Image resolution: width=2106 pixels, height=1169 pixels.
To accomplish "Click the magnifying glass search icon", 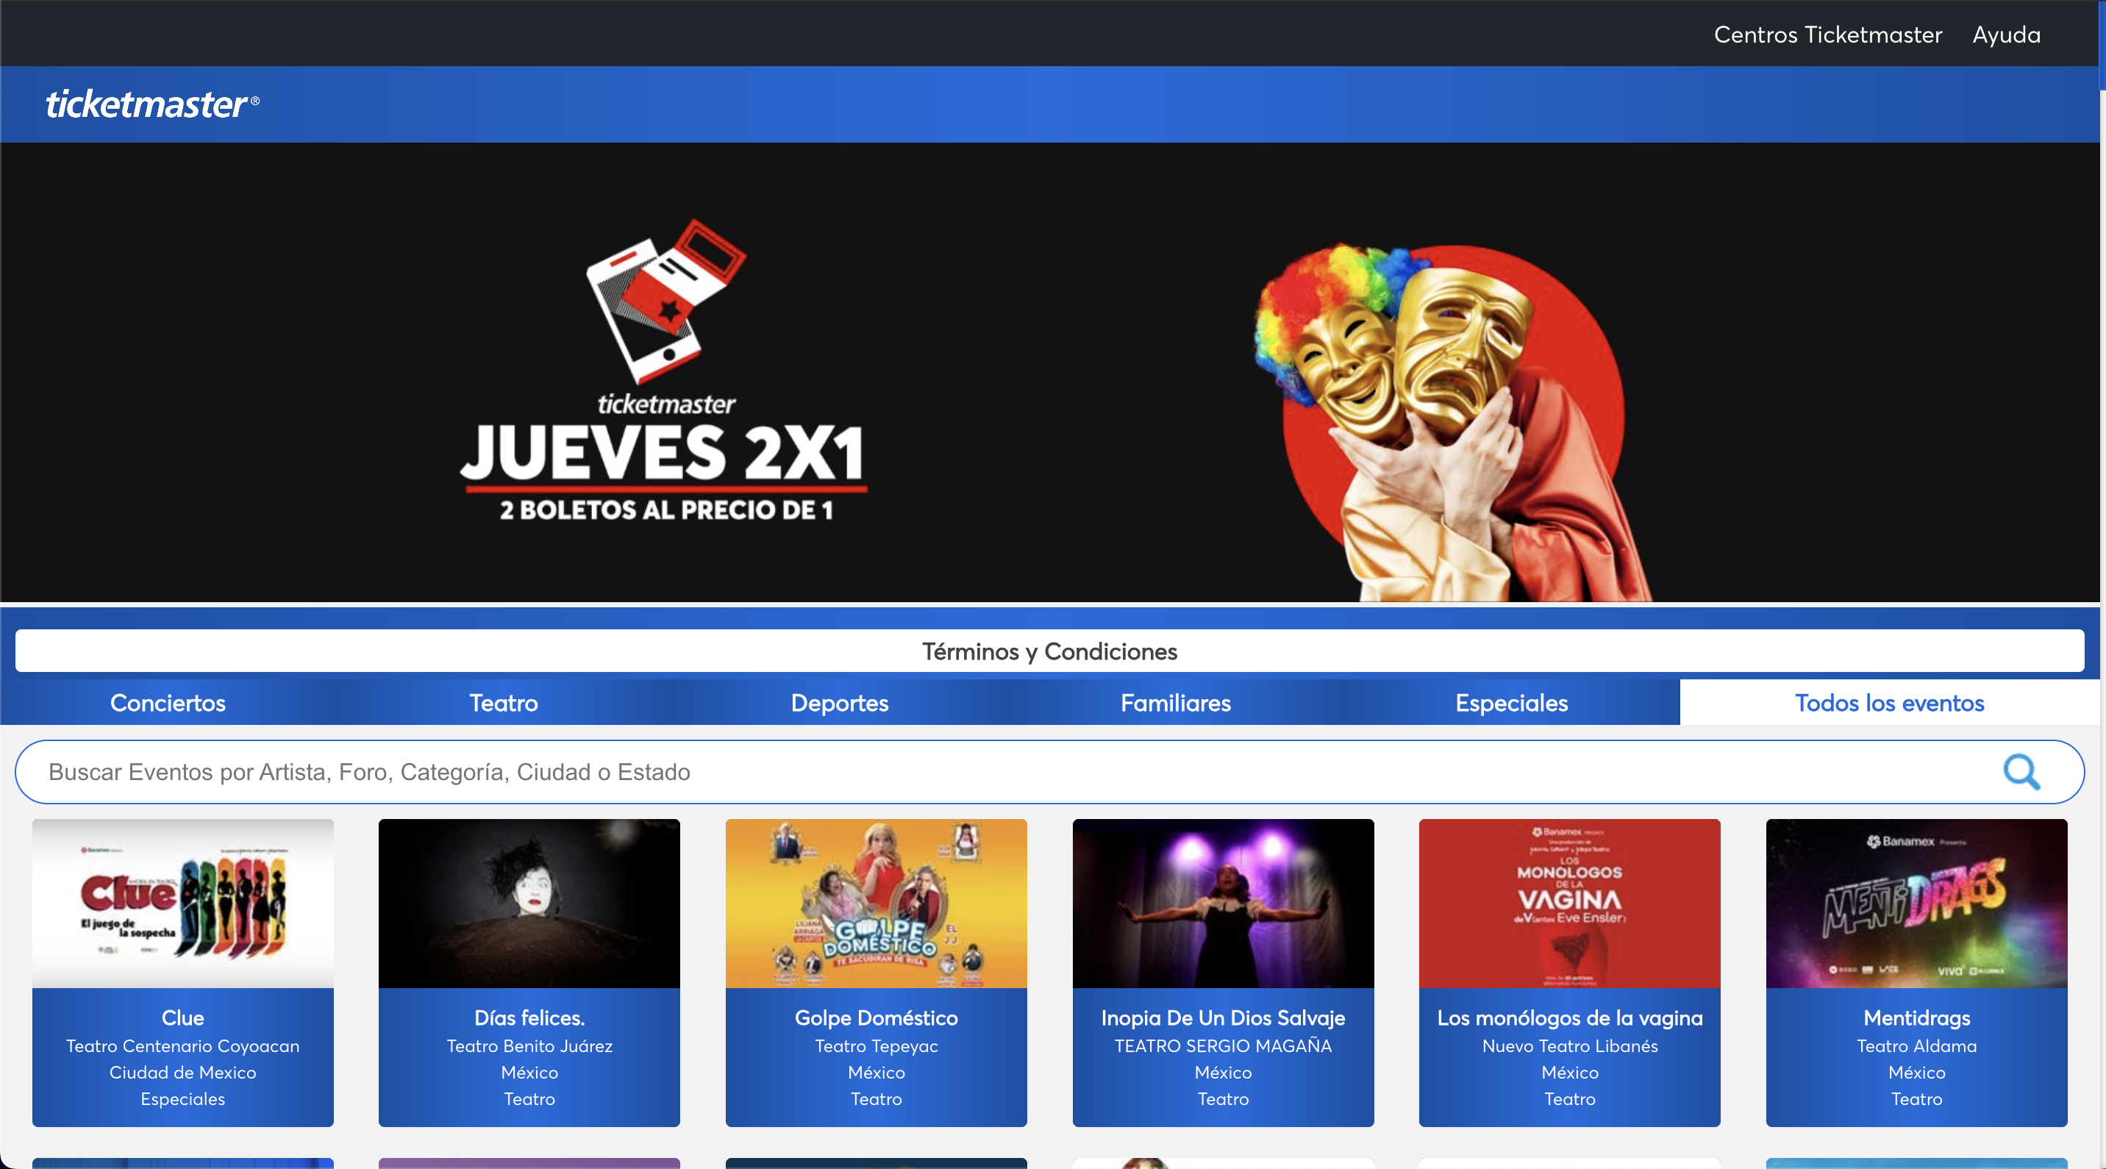I will coord(2021,772).
